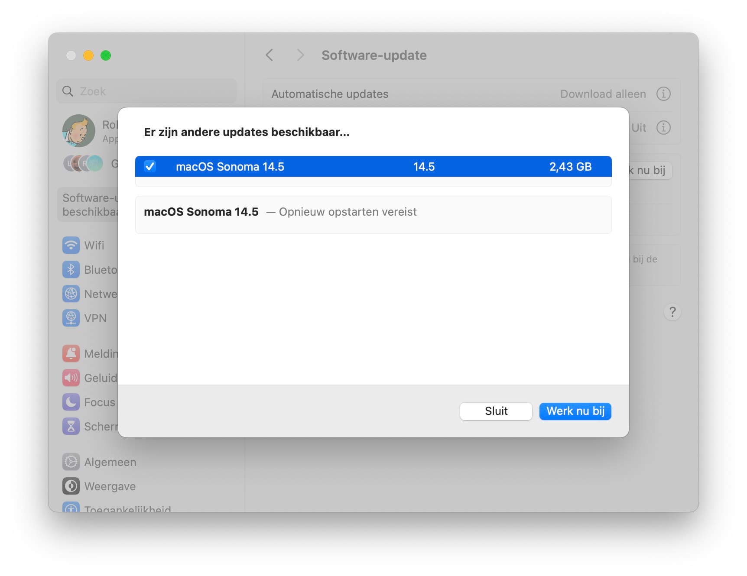
Task: Open the Meldingen bell icon
Action: click(x=71, y=353)
